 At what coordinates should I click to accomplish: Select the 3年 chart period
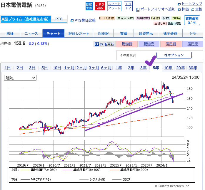click(x=144, y=68)
